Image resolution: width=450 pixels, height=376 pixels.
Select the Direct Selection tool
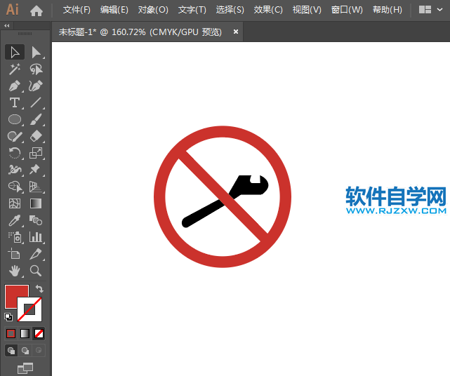(x=36, y=52)
